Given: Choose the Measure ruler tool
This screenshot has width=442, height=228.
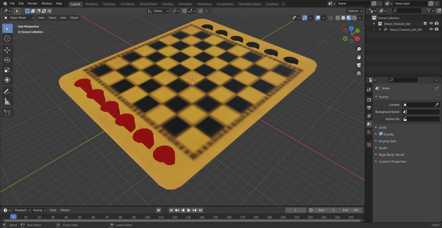Looking at the screenshot, I should point(7,102).
